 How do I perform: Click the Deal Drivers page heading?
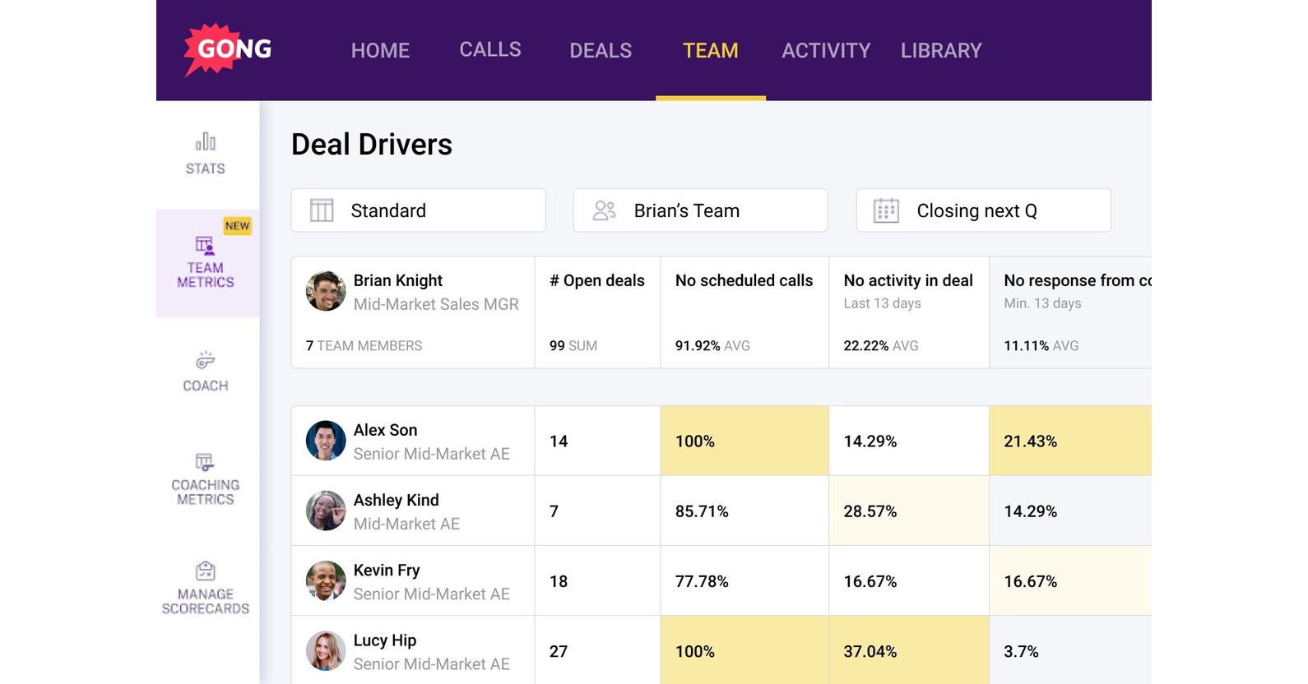click(372, 145)
